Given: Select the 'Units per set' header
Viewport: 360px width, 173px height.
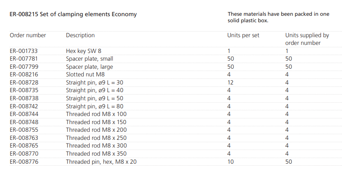Looking at the screenshot, I should click(x=243, y=35).
